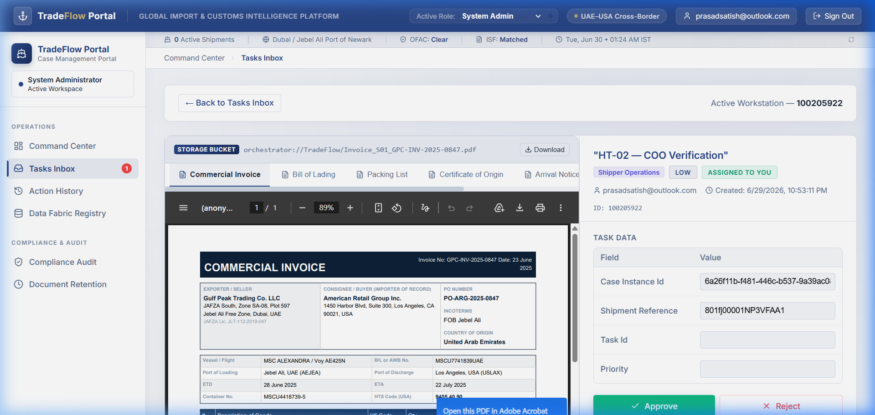Viewport: 875px width, 415px height.
Task: Download the invoice from storage bucket
Action: (x=545, y=150)
